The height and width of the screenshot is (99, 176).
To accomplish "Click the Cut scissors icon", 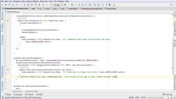I will tap(25, 5).
